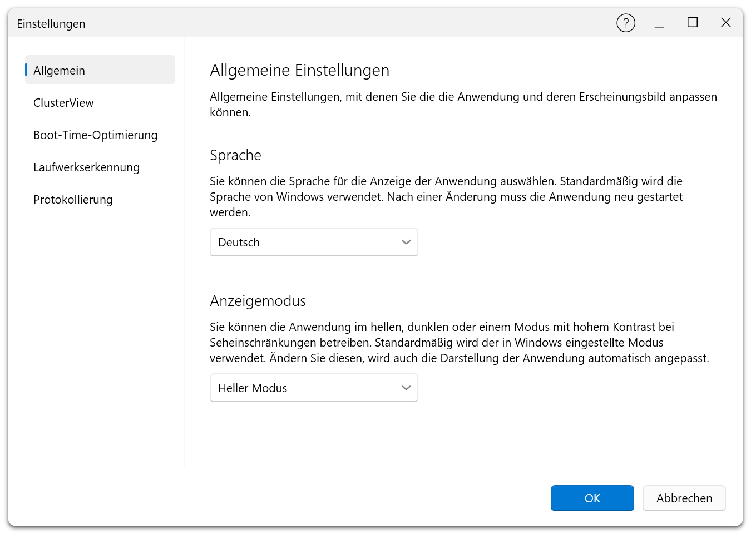Confirm settings with the OK button
The image size is (751, 534).
tap(592, 498)
